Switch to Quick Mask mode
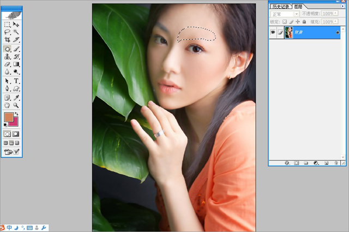Image resolution: width=349 pixels, height=232 pixels. pos(16,134)
